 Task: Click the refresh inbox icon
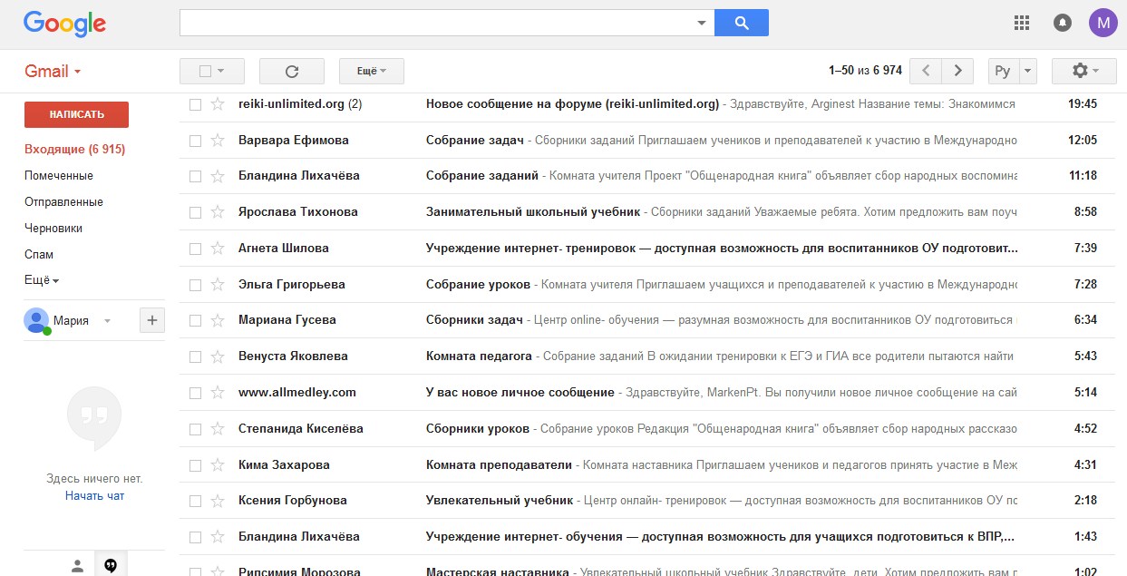[x=291, y=71]
